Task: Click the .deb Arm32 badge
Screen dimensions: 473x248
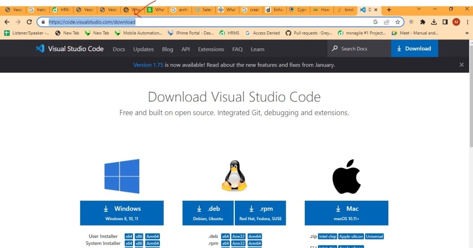Action: pyautogui.click(x=238, y=237)
